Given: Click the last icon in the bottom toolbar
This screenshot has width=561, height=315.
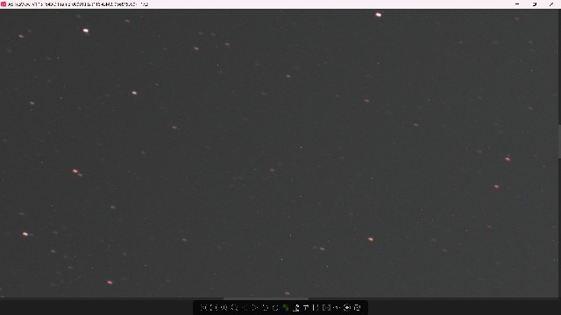Looking at the screenshot, I should tap(357, 307).
